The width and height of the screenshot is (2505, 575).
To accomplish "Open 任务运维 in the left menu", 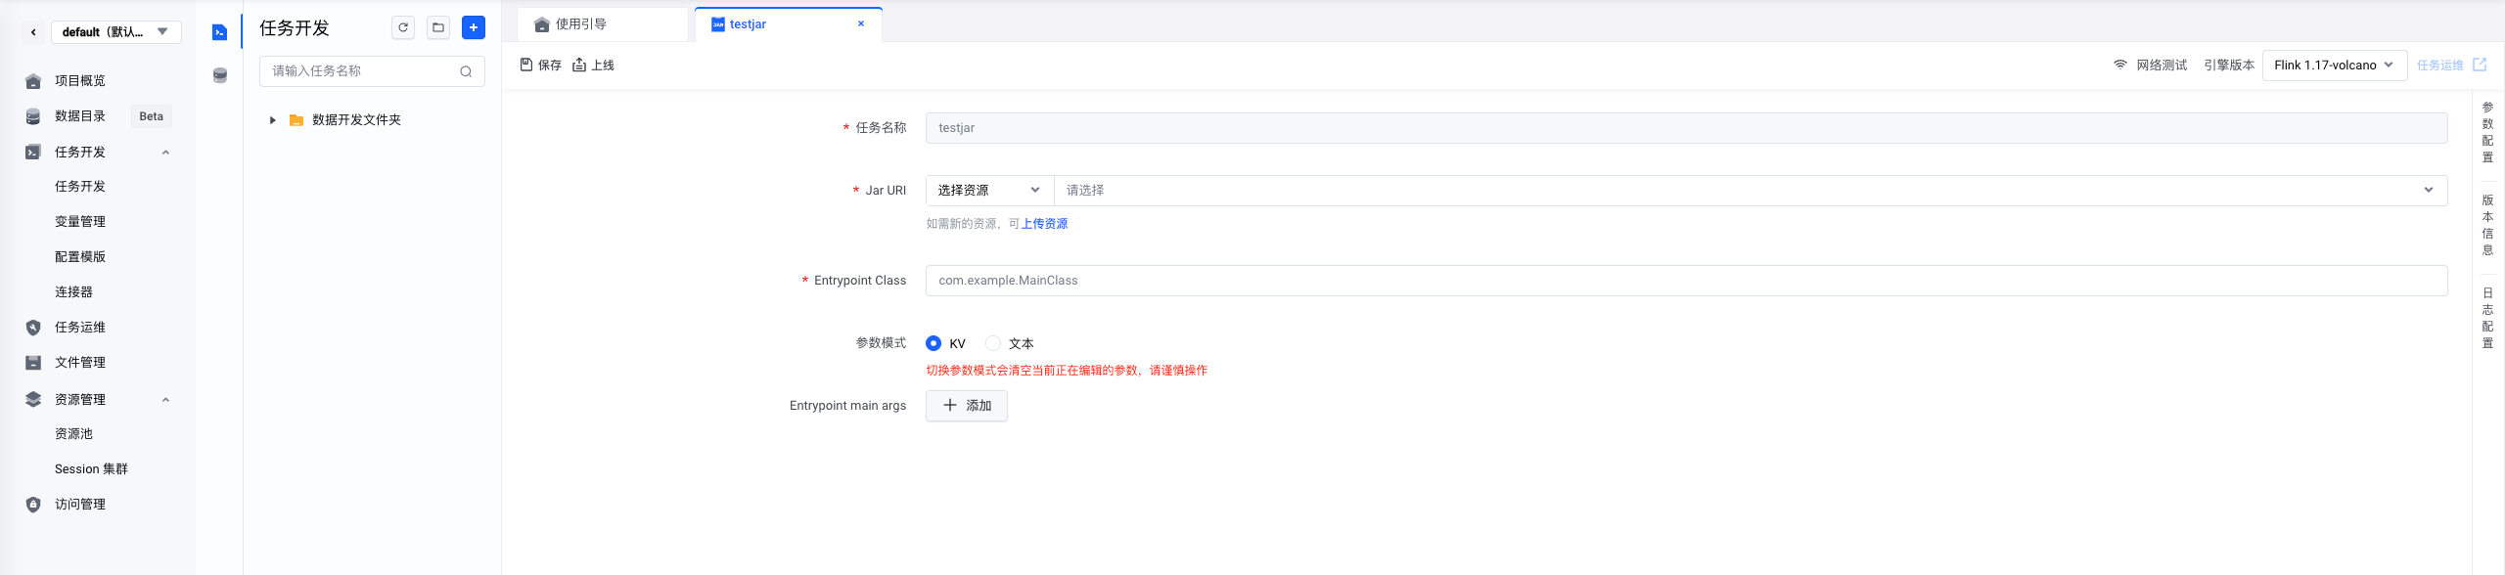I will tap(80, 328).
